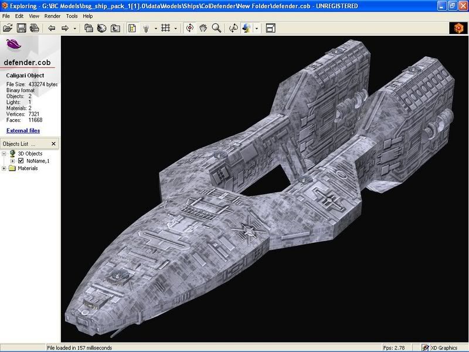Select the NoName,1 object label

click(x=38, y=161)
